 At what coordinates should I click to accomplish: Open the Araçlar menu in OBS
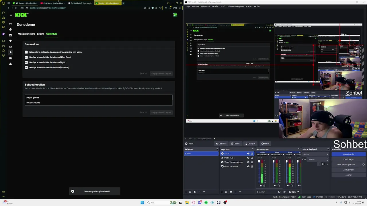249,6
